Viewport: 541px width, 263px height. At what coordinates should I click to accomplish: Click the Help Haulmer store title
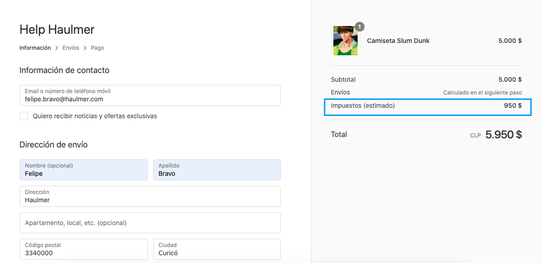[x=57, y=30]
